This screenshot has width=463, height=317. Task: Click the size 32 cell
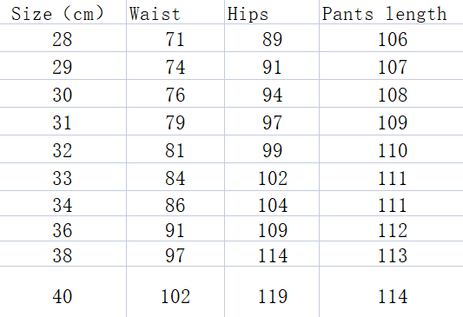(x=63, y=149)
